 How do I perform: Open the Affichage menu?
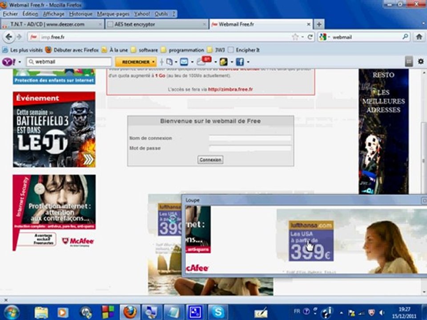[54, 14]
